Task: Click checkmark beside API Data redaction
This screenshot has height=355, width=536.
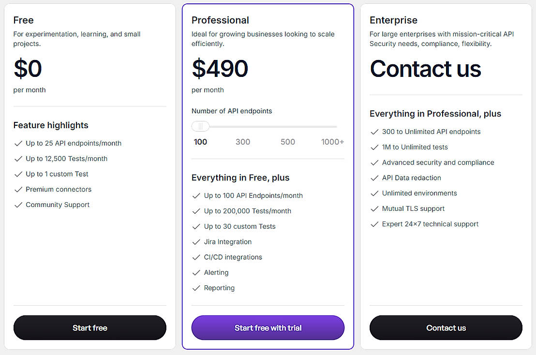Action: coord(374,178)
